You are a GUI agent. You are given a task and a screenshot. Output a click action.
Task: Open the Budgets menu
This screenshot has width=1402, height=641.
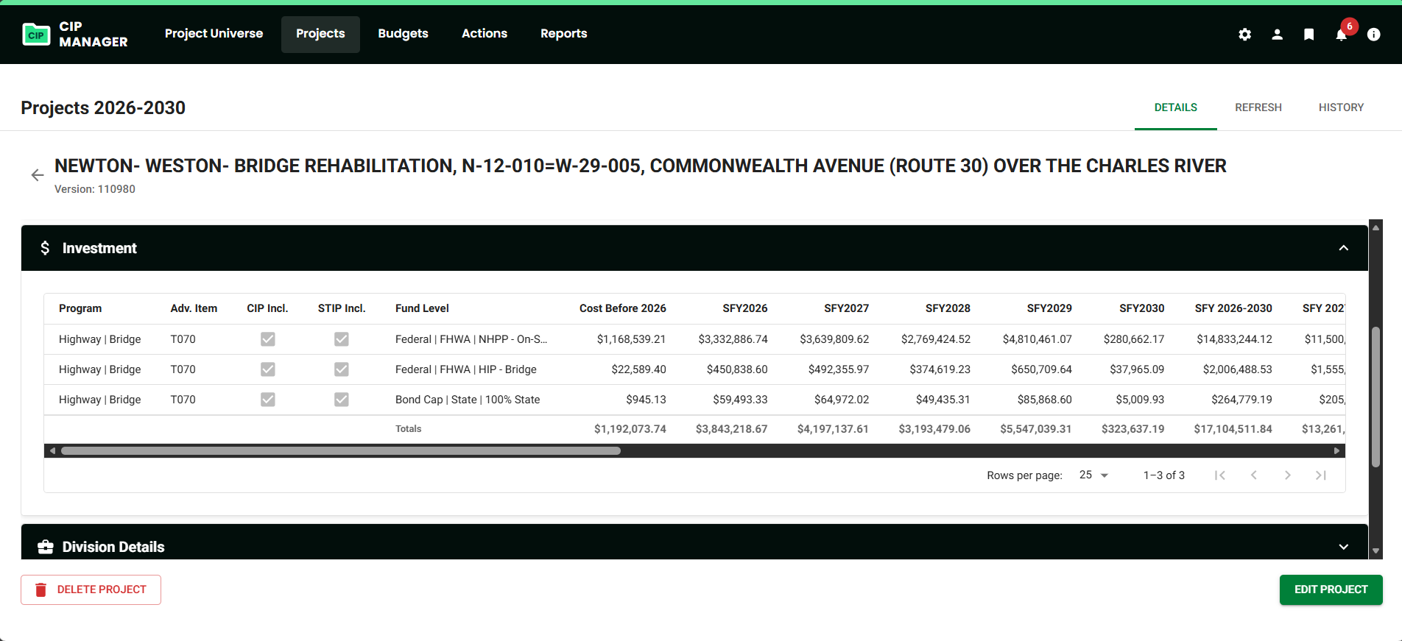tap(403, 34)
